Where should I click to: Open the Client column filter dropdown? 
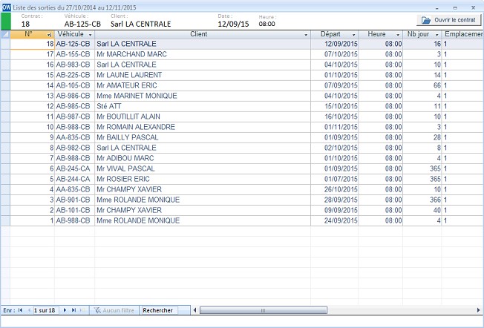click(306, 35)
